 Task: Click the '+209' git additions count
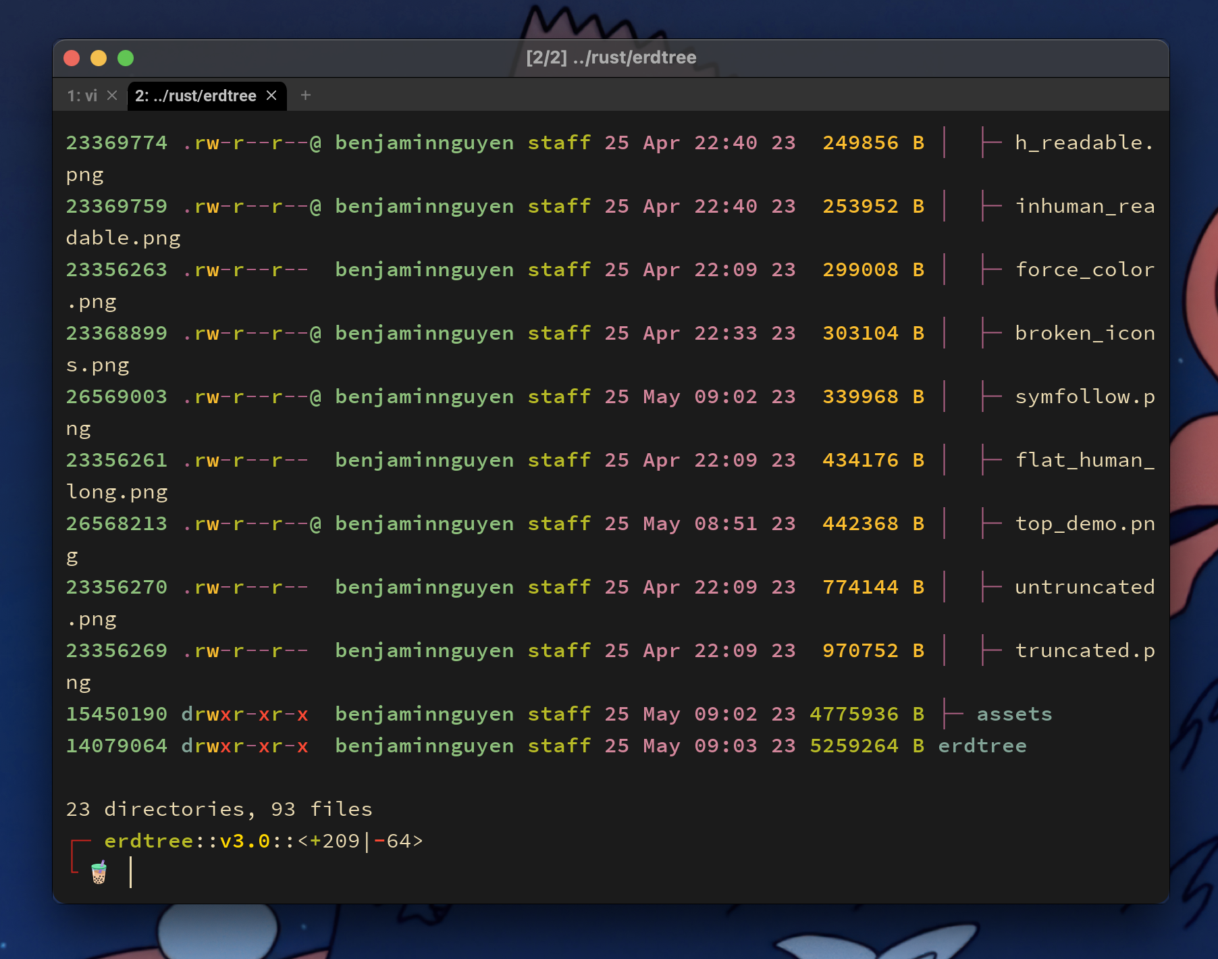(x=335, y=841)
